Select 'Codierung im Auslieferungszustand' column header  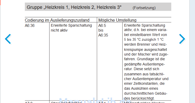click(57, 20)
